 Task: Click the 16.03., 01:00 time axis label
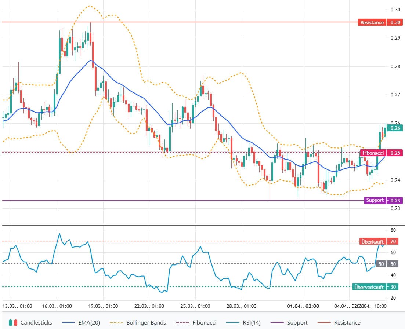58,306
